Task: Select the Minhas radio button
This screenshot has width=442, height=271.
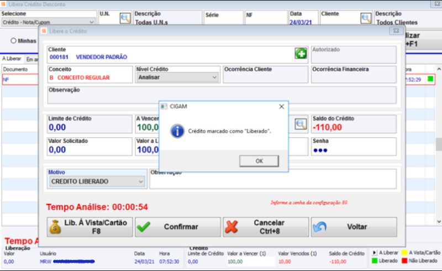Action: [x=13, y=41]
